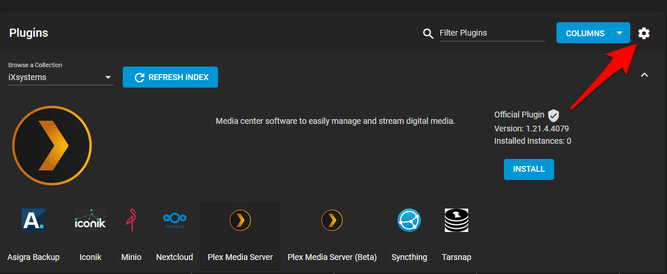
Task: Collapse the plugin details panel chevron
Action: tap(644, 75)
